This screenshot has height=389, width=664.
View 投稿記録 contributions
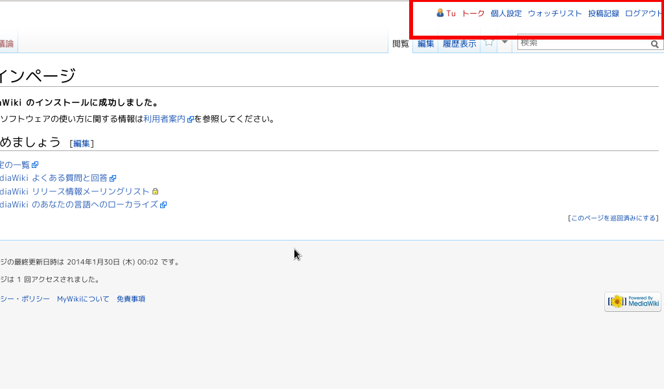point(603,13)
